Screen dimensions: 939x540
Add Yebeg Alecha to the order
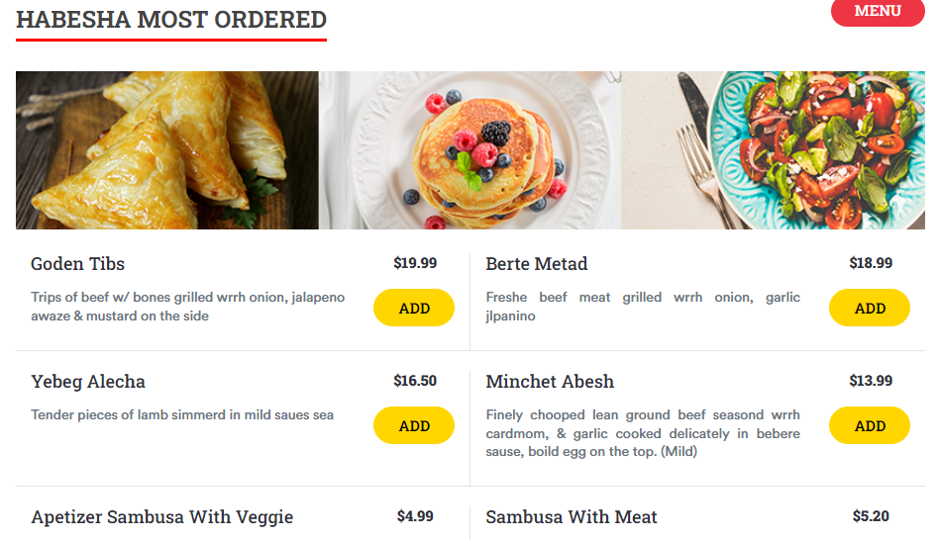414,425
